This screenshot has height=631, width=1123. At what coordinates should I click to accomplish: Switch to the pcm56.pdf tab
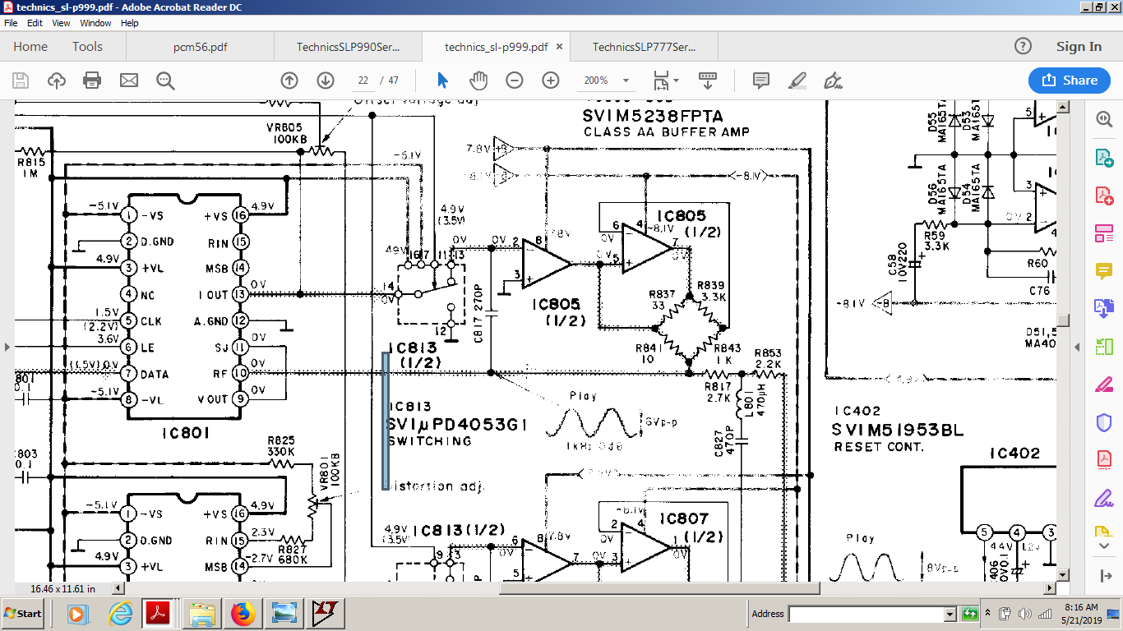pos(200,47)
